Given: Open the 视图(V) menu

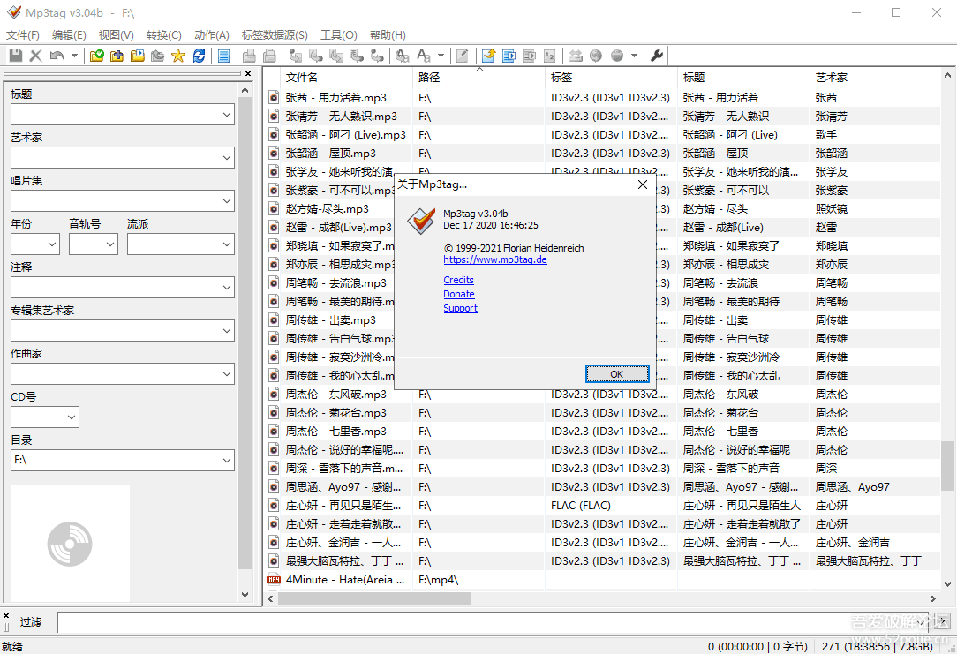Looking at the screenshot, I should coord(116,34).
